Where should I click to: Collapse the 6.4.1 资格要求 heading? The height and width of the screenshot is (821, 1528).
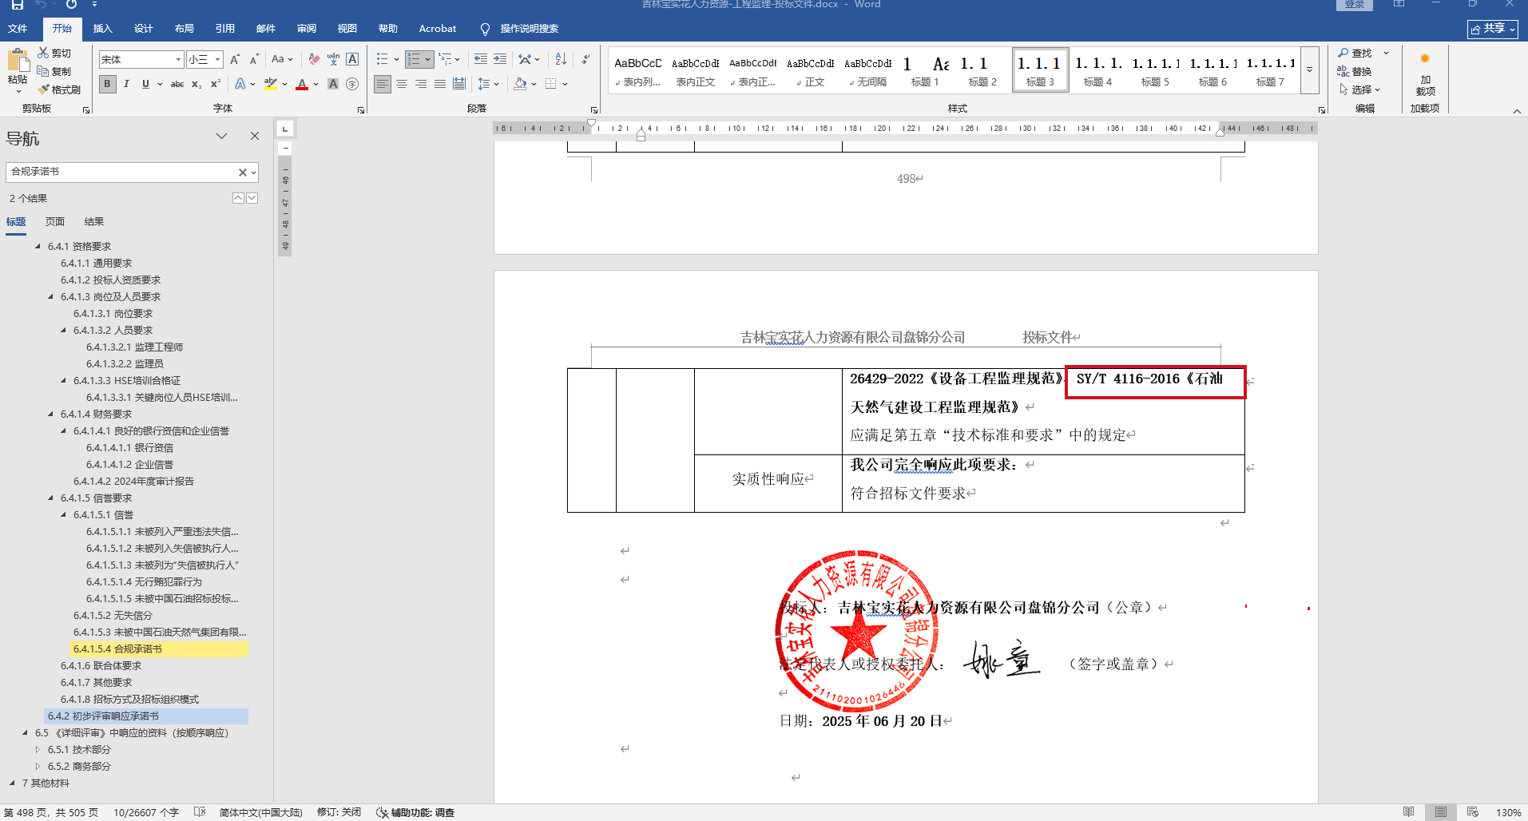[x=38, y=246]
